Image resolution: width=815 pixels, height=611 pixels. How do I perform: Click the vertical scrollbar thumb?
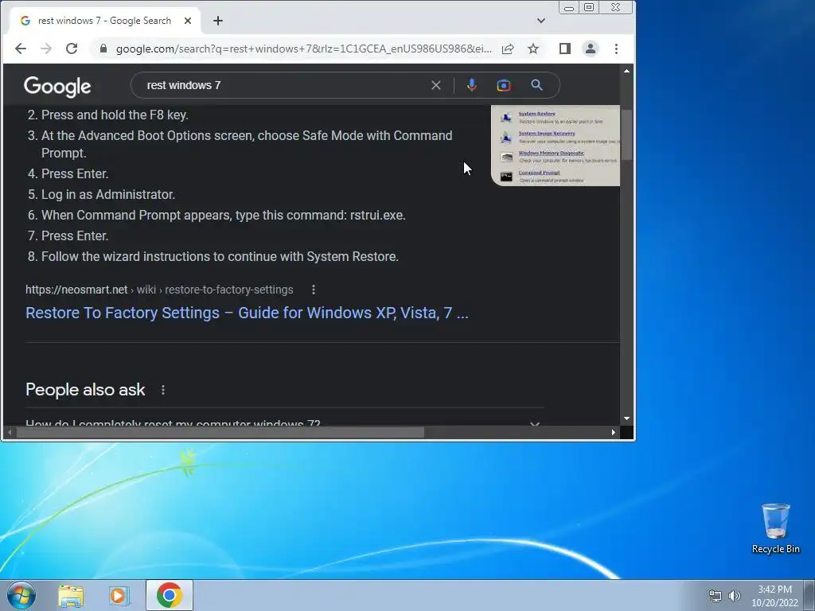click(x=627, y=134)
